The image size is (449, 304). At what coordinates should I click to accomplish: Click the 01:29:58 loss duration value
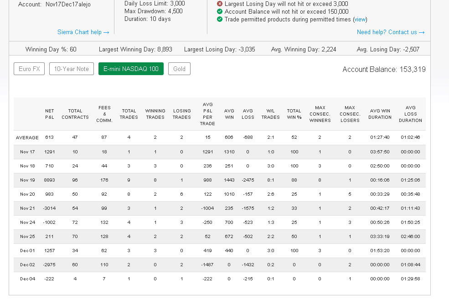(x=410, y=279)
